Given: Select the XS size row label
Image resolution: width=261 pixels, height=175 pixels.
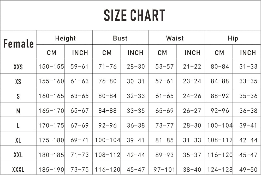Looking at the screenshot, I should (18, 82).
